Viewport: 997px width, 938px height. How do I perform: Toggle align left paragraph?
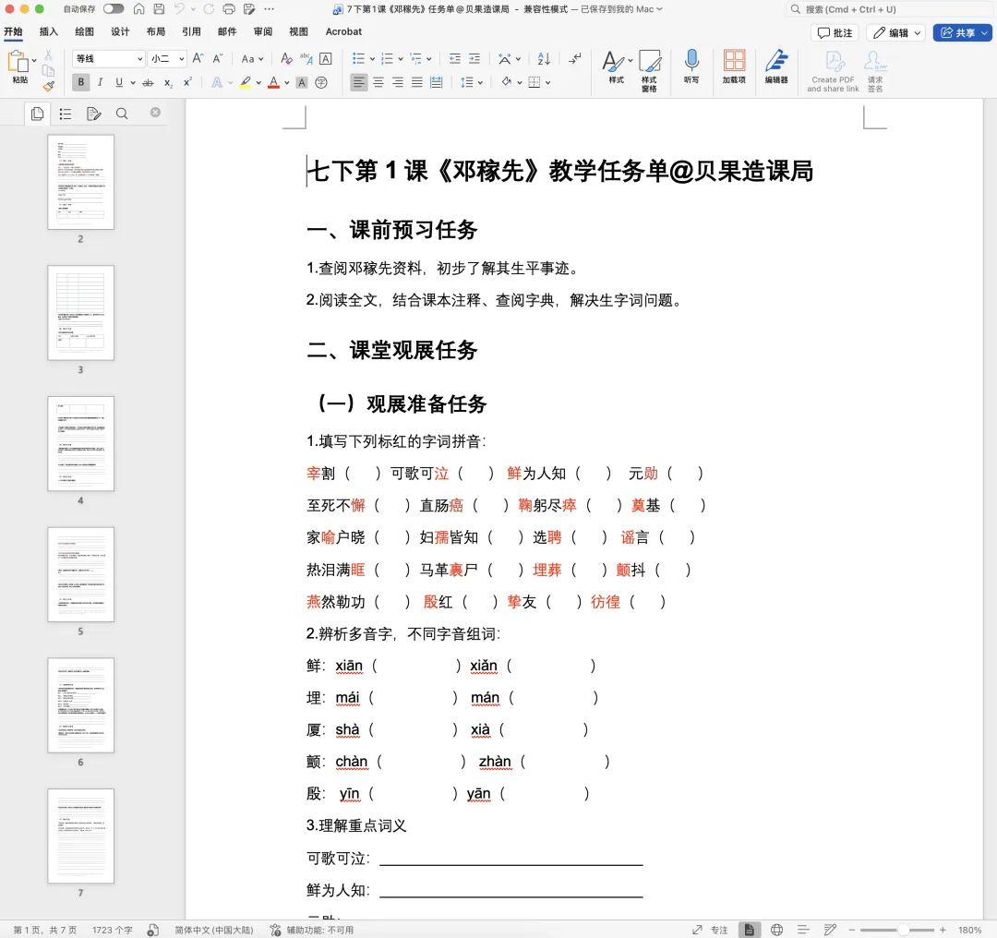[358, 82]
